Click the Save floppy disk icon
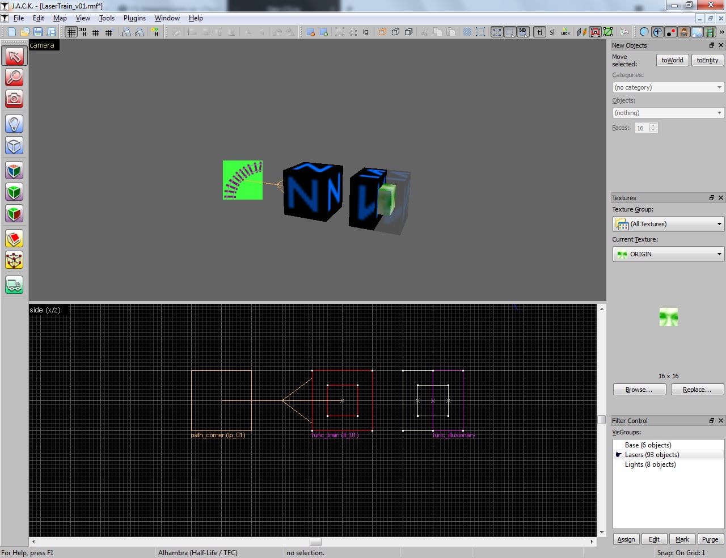 click(38, 32)
